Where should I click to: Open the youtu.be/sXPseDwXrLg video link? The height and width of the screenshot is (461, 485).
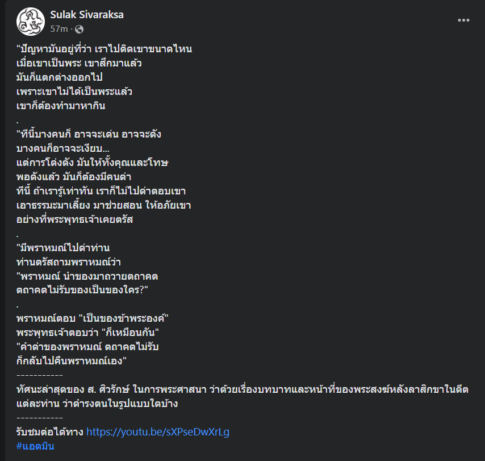(158, 432)
